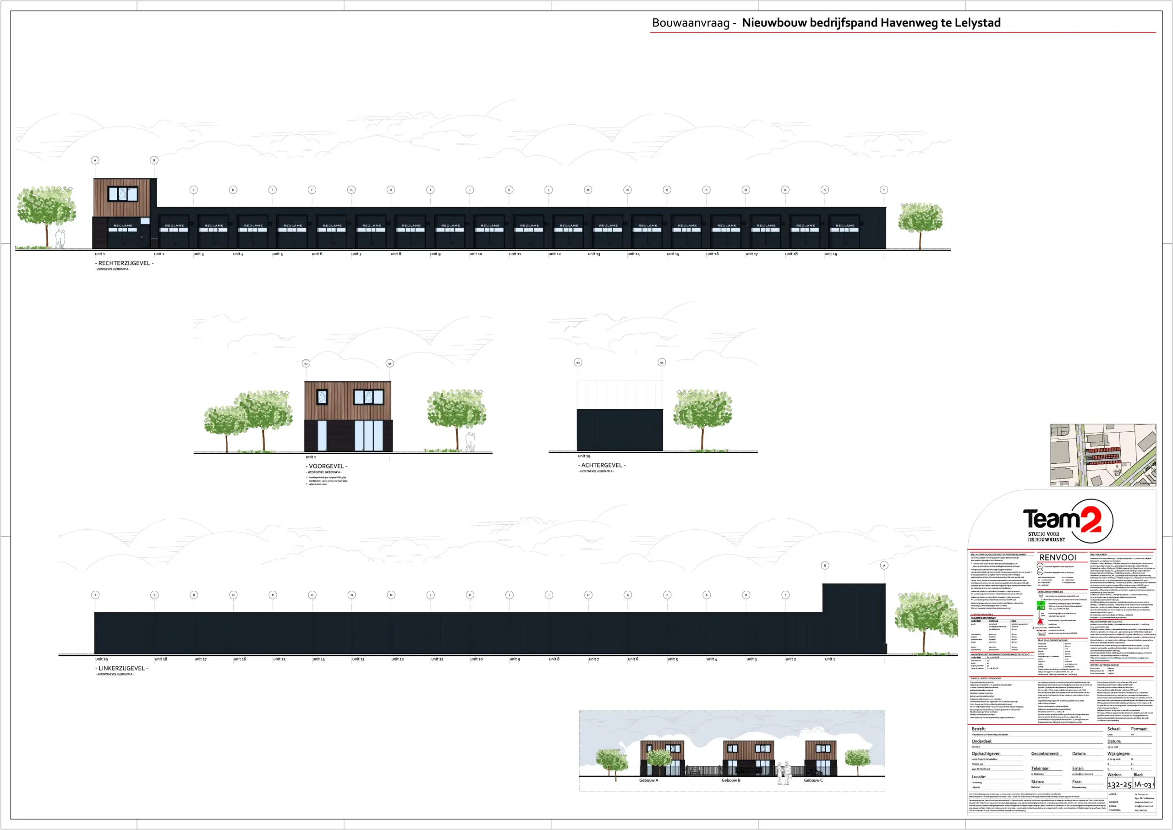
Task: Click the '- LINKERZIJGEVEL -' elevation title
Action: (x=121, y=668)
